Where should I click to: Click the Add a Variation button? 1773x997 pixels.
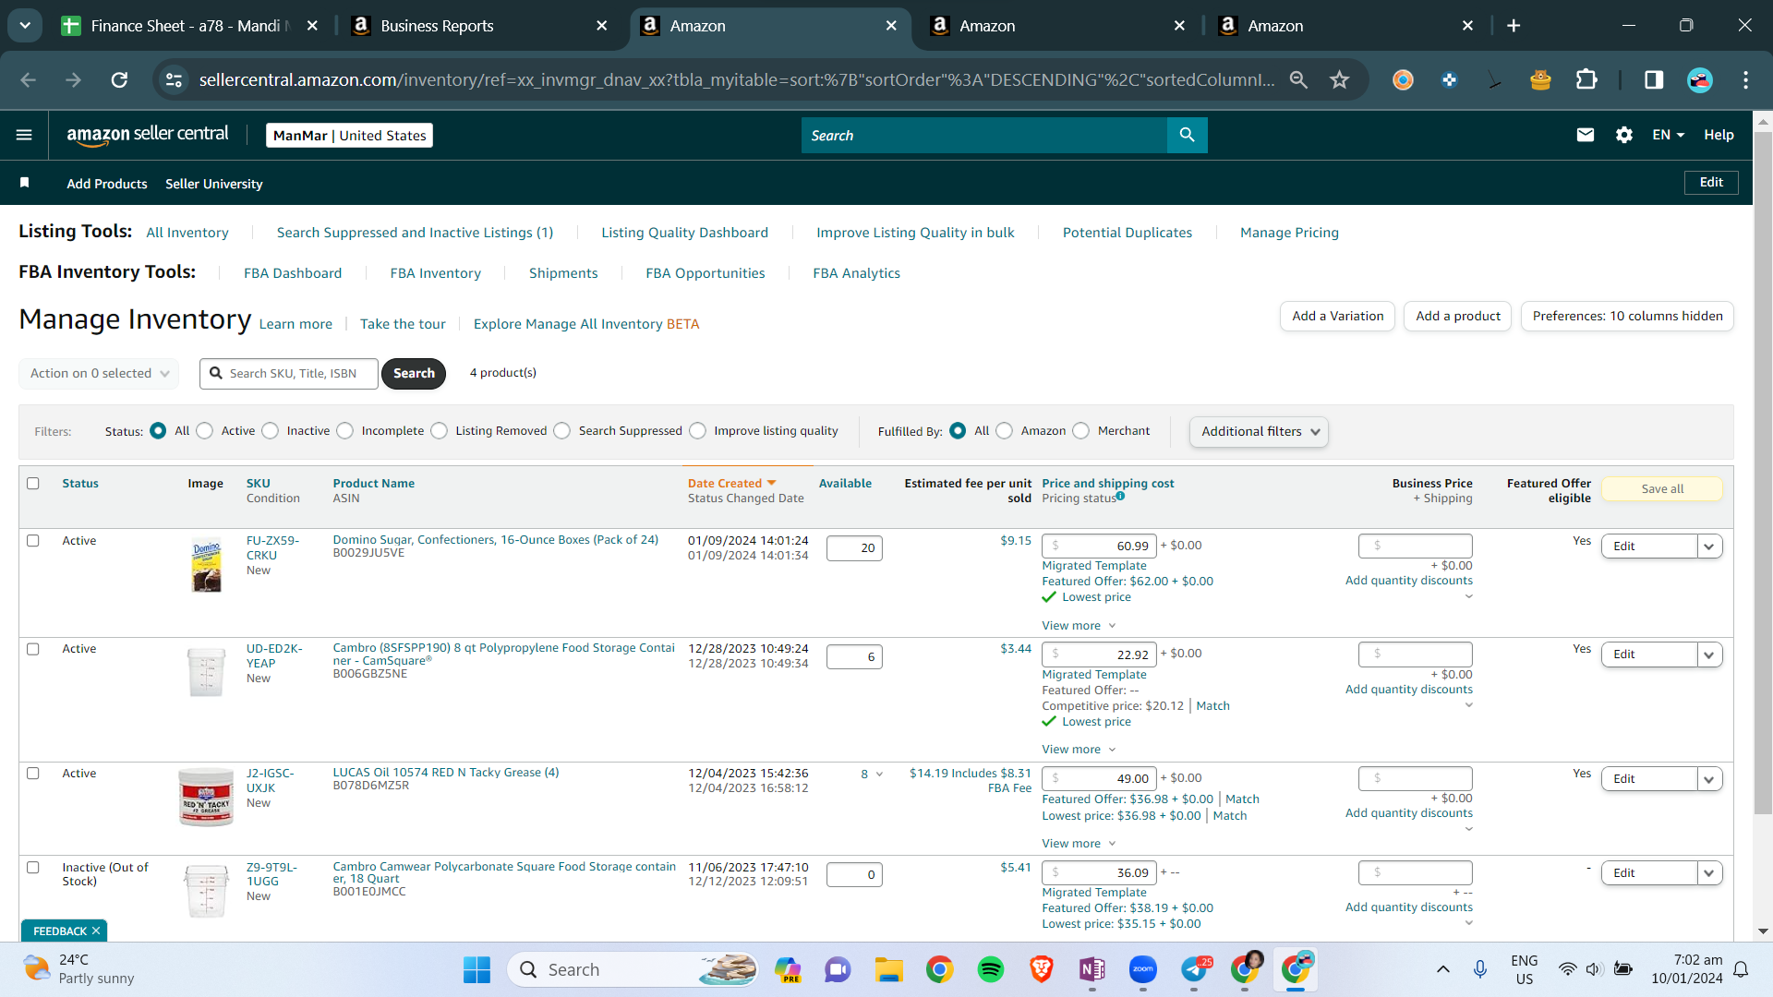tap(1337, 316)
